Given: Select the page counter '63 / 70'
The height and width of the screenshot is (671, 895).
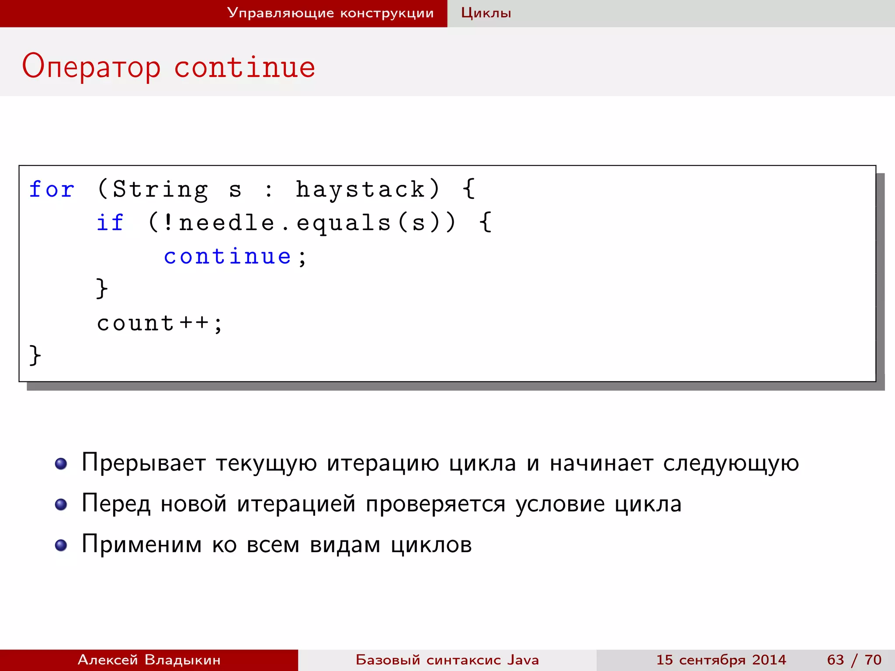Looking at the screenshot, I should coord(854,660).
